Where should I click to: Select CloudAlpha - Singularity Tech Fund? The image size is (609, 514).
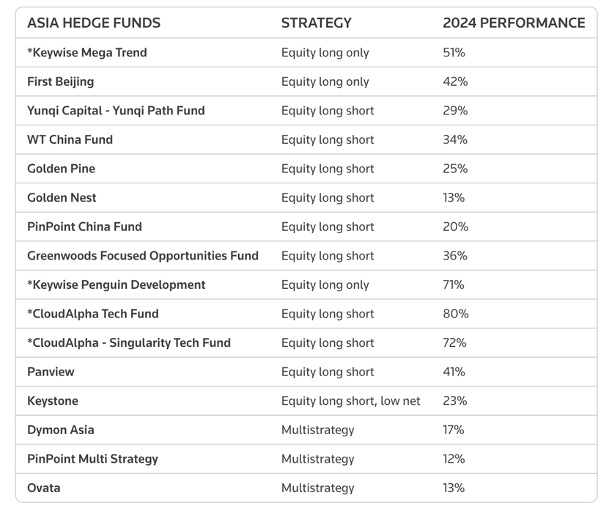coord(128,342)
